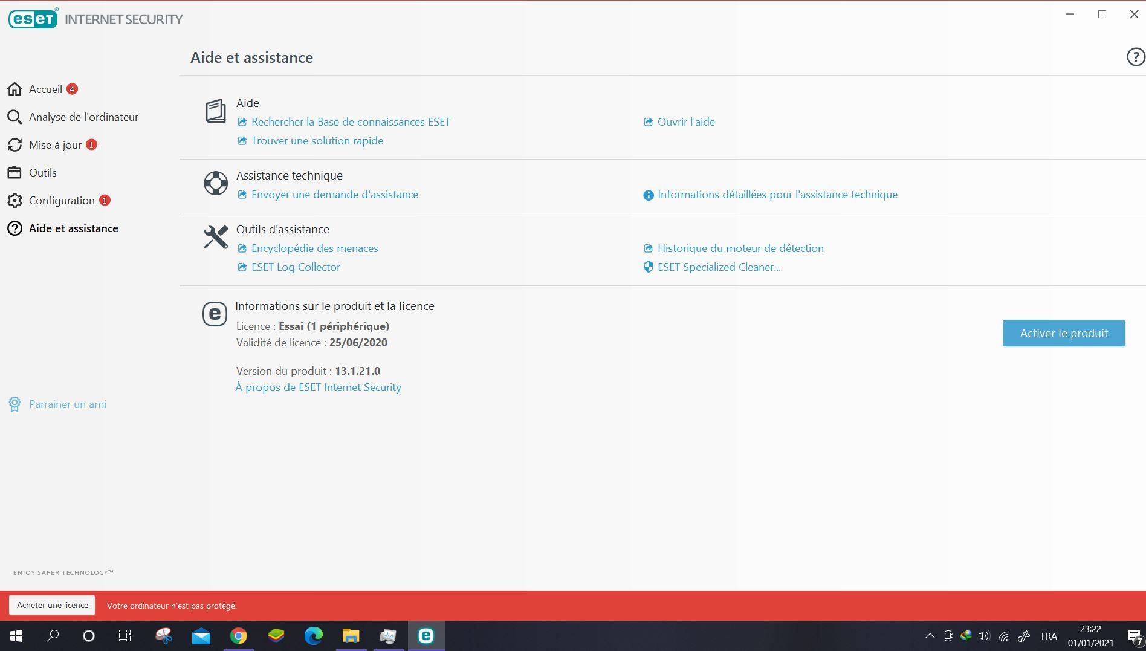Click the briefcase icon for Outils
The width and height of the screenshot is (1146, 651).
pos(15,173)
